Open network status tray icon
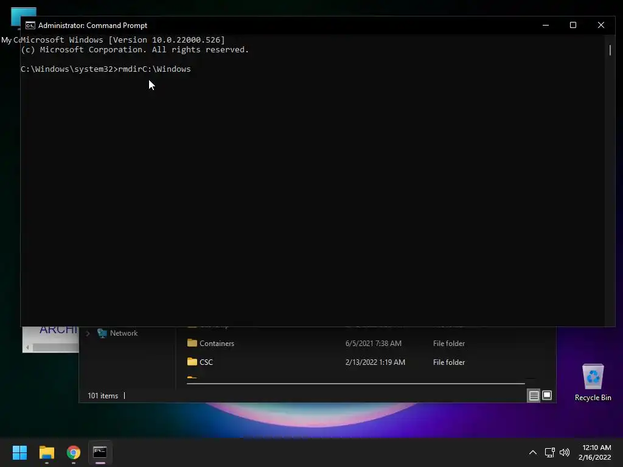Viewport: 623px width, 467px height. coord(549,452)
